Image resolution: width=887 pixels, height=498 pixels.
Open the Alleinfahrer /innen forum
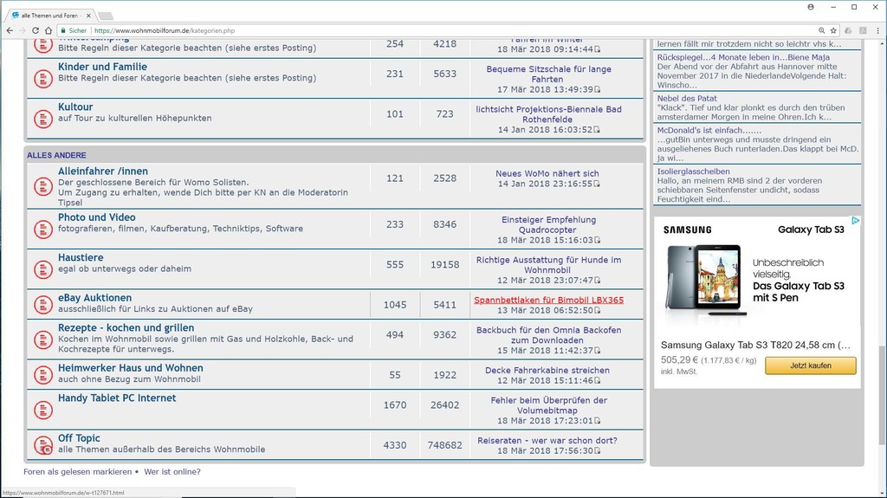coord(103,171)
